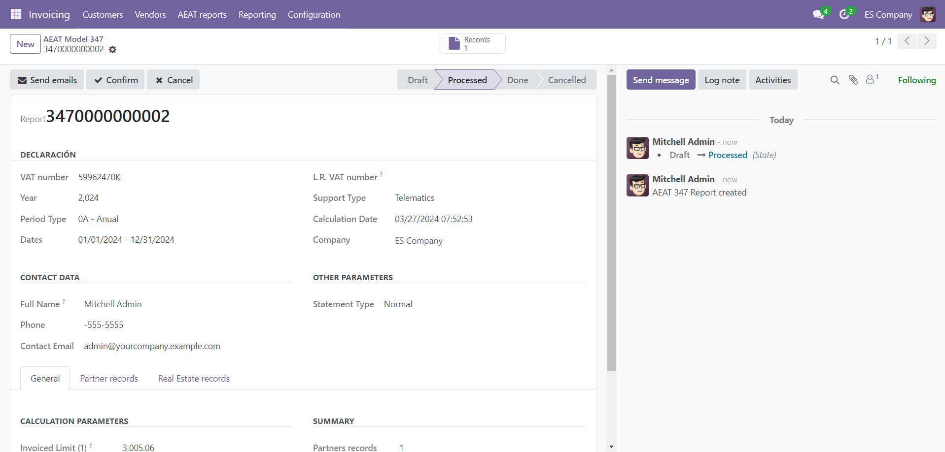This screenshot has width=945, height=452.
Task: Go to next record arrow
Action: [927, 41]
